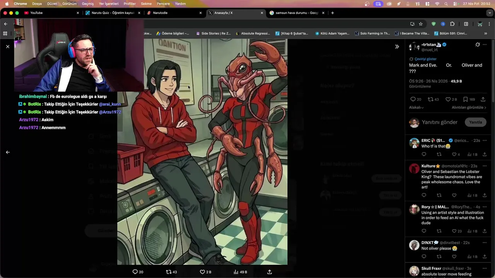Like D!NXT's reply 'Not oliver please'
495x278 pixels.
pyautogui.click(x=454, y=257)
